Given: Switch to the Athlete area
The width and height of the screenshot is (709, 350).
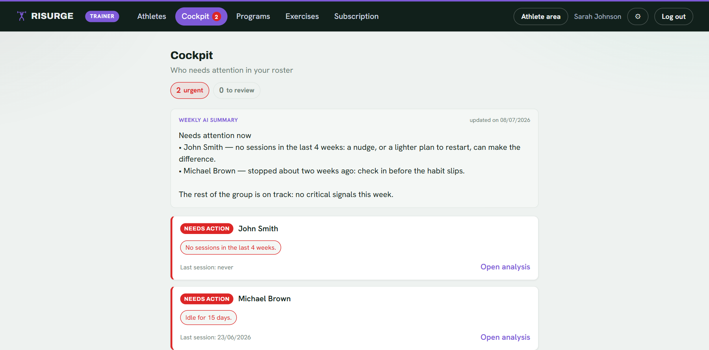Looking at the screenshot, I should [x=541, y=17].
